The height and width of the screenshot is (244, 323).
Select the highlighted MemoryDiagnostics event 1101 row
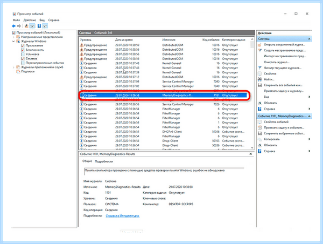[x=164, y=95]
